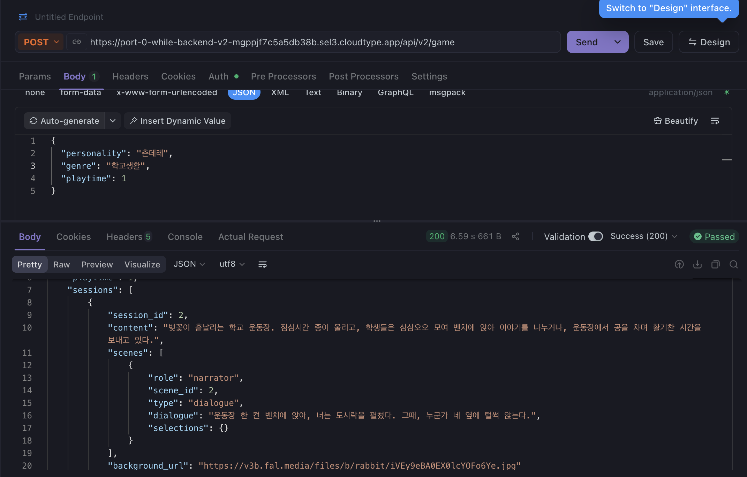Switch to Pretty response view
Screen dimensions: 747x477
[30, 265]
